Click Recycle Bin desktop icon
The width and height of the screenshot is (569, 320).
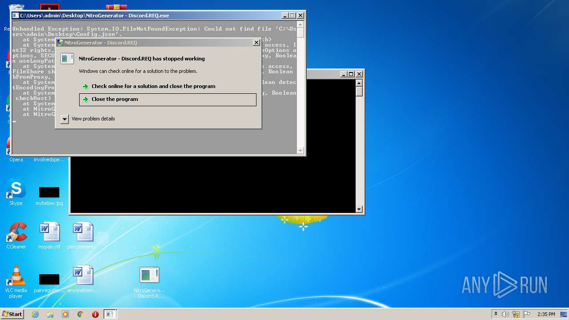[16, 7]
